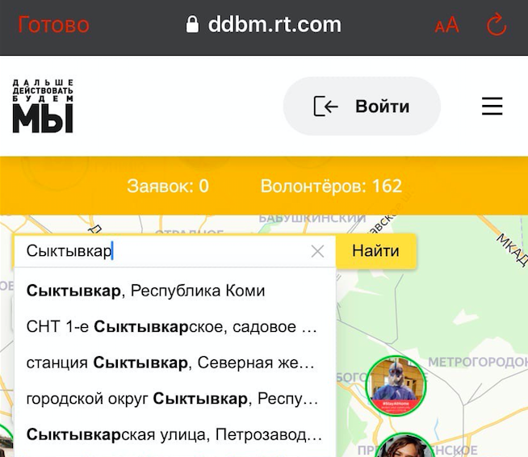Open the hamburger menu

492,107
